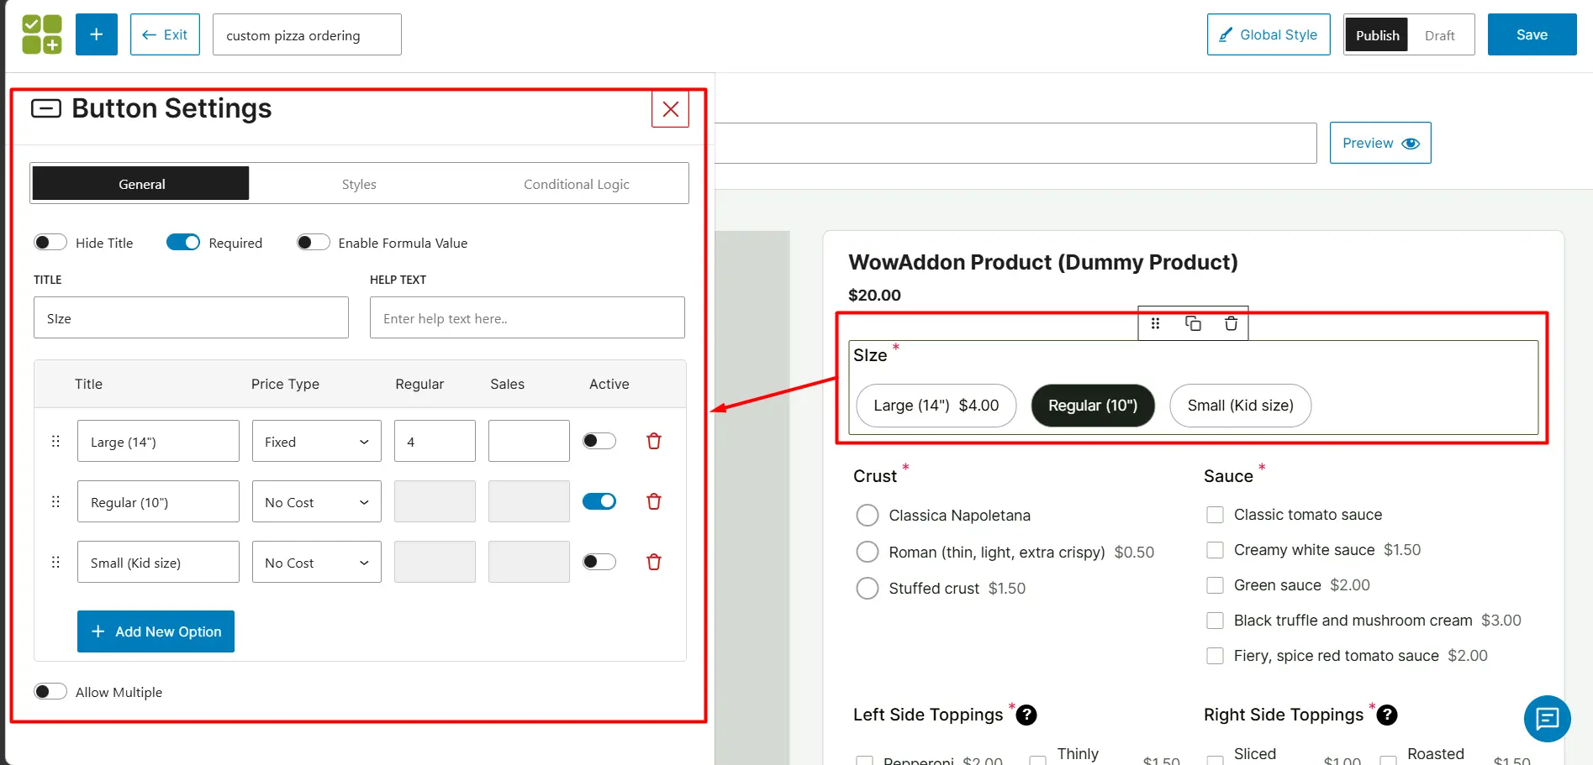Click the drag handle beside Large (14") option
Screen dimensions: 1593x765
point(55,440)
